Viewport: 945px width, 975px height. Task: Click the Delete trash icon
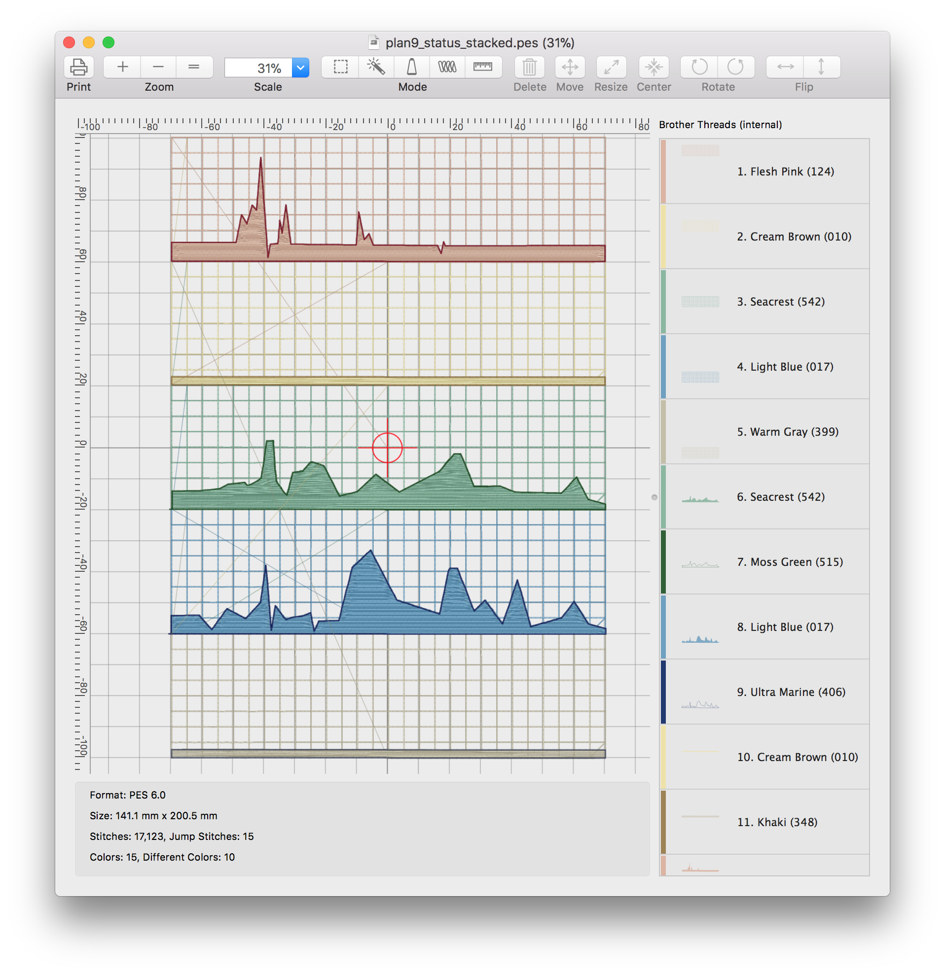click(530, 67)
